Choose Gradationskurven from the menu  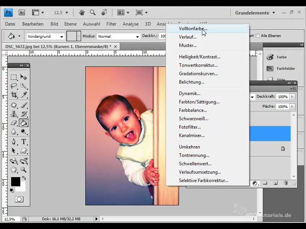[207, 74]
